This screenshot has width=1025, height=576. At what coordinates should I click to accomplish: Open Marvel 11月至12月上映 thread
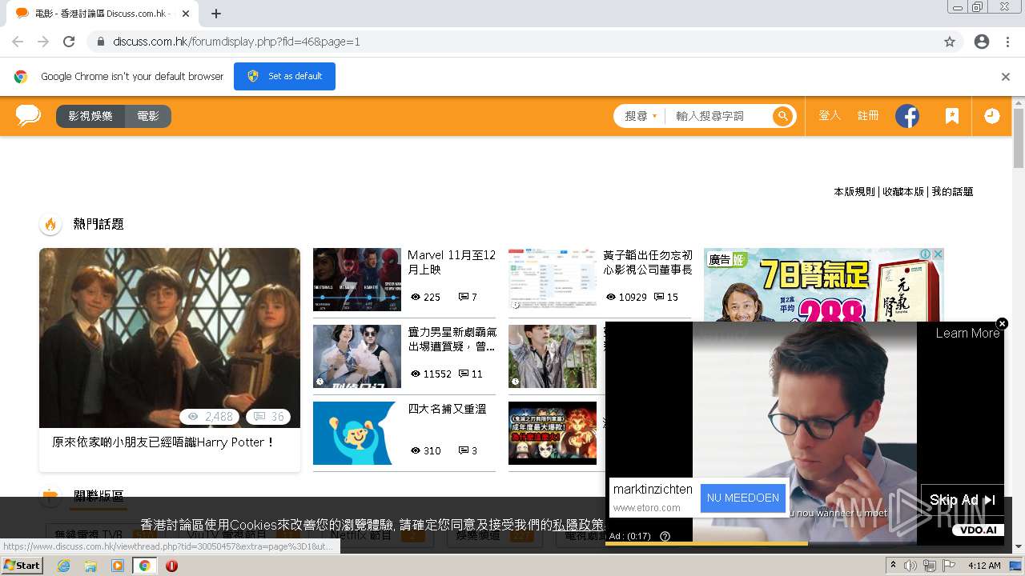[452, 262]
